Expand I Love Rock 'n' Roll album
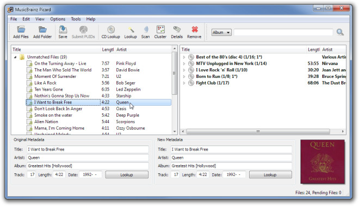This screenshot has height=206, width=359. click(184, 70)
